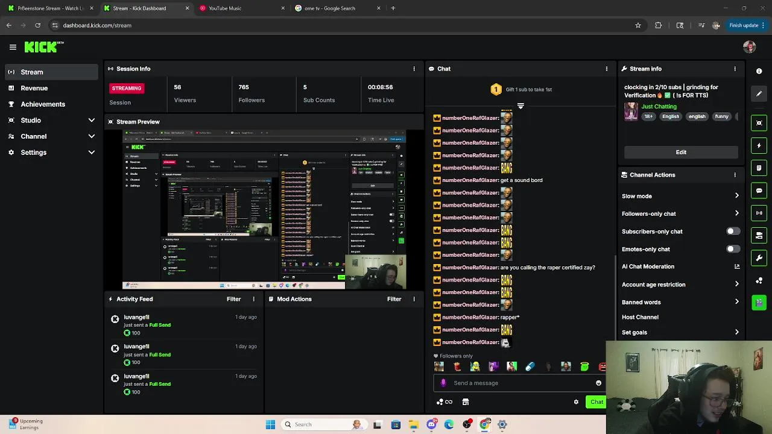Open AI Chat Moderation link

click(x=681, y=266)
